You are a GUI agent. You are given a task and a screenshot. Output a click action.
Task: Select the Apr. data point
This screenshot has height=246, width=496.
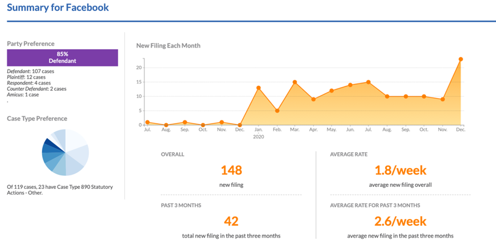313,99
